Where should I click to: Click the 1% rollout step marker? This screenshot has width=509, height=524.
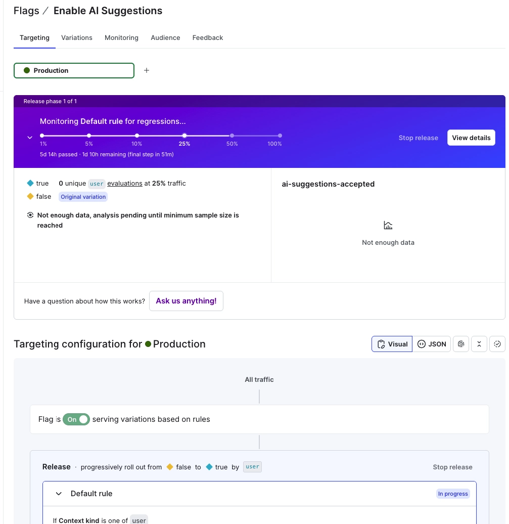point(42,136)
